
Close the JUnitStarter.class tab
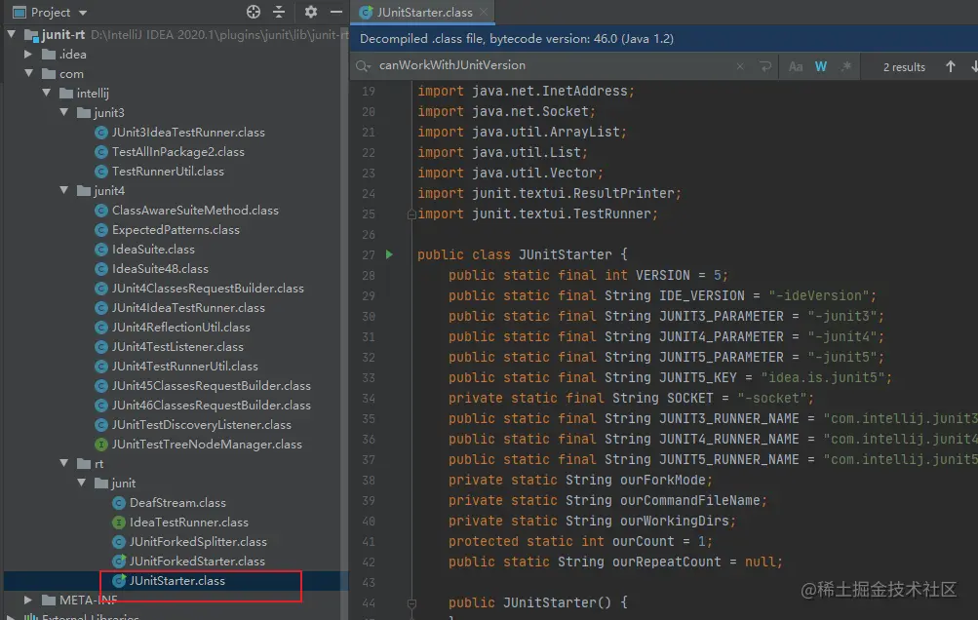[484, 12]
